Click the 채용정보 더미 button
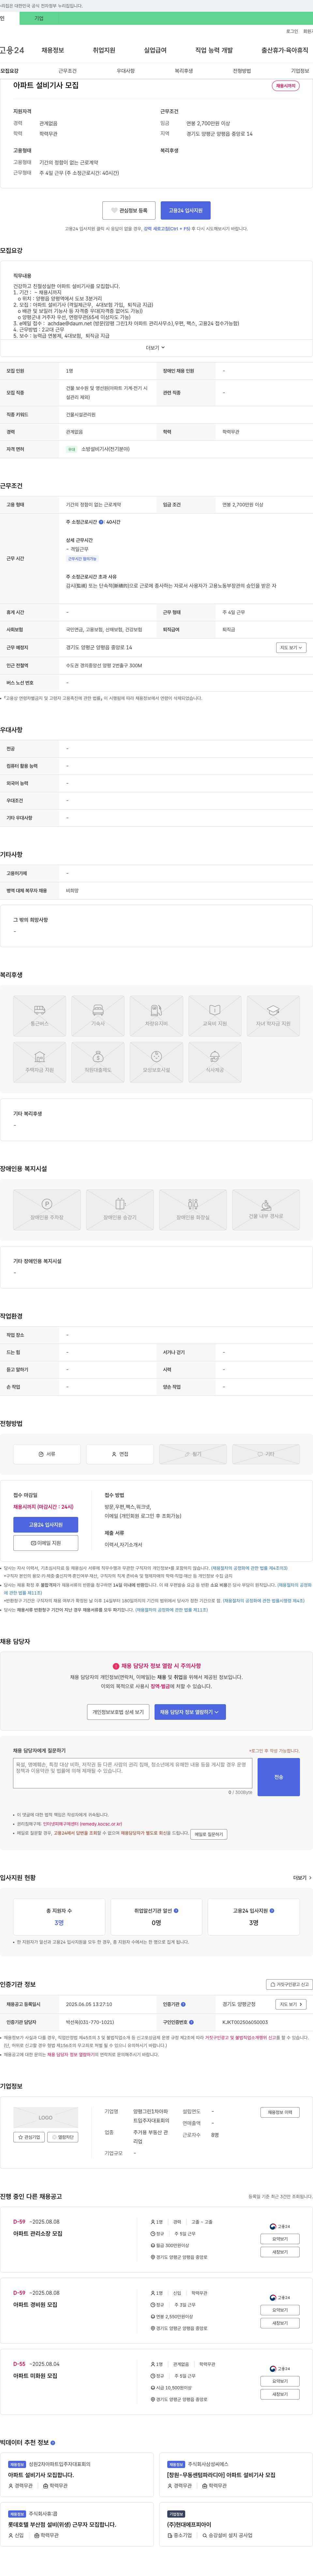 [x=280, y=2112]
